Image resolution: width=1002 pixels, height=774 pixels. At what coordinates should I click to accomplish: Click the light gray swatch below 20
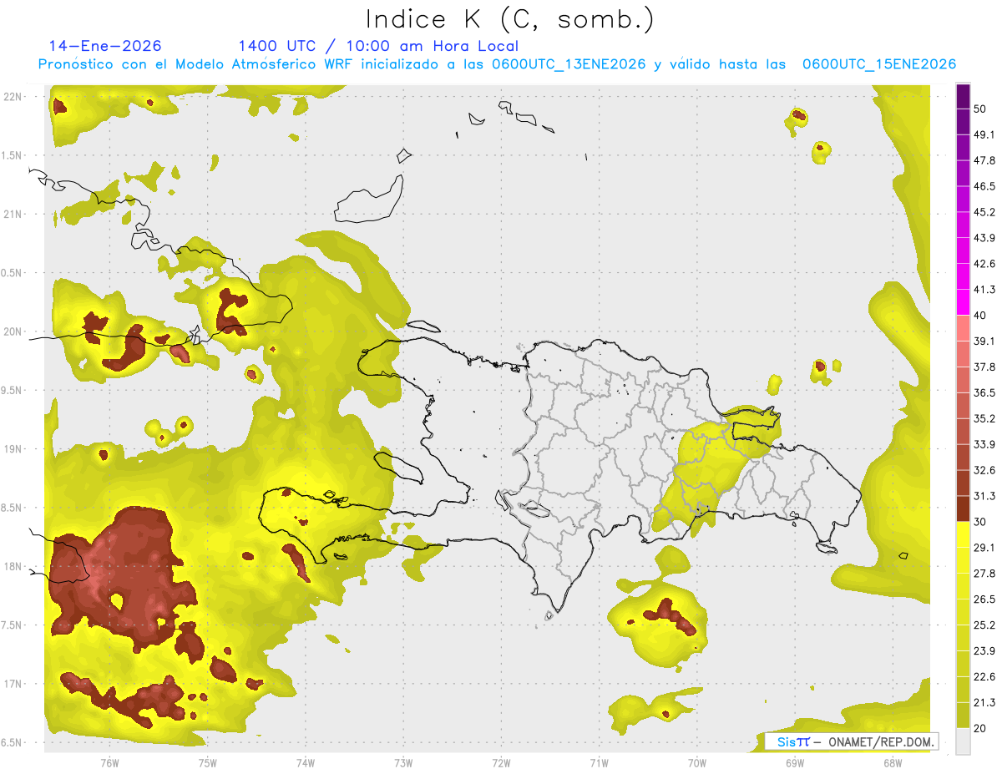[x=964, y=741]
